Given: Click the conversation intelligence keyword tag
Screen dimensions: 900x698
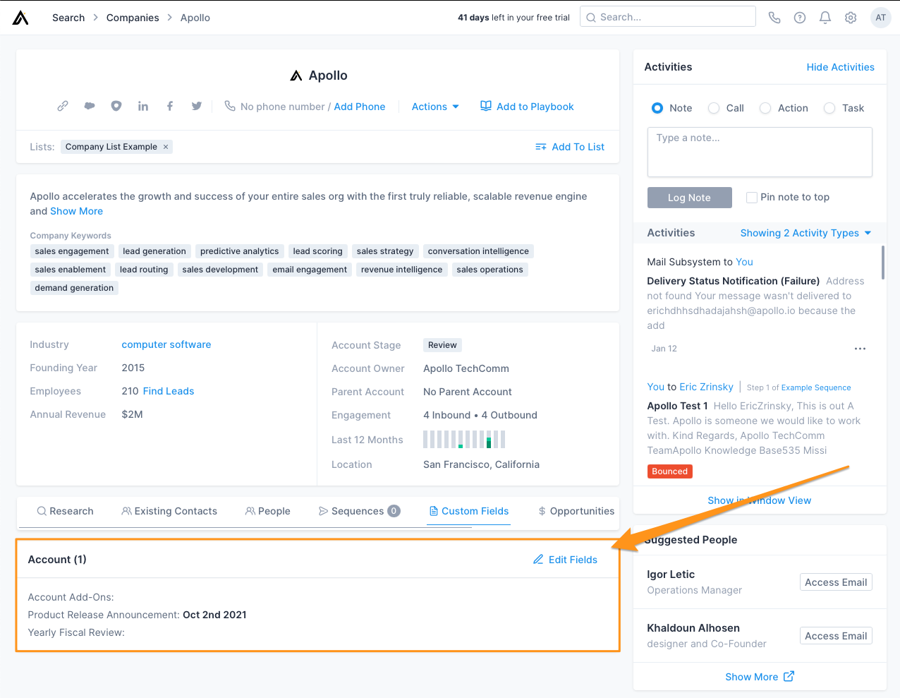Looking at the screenshot, I should coord(478,251).
